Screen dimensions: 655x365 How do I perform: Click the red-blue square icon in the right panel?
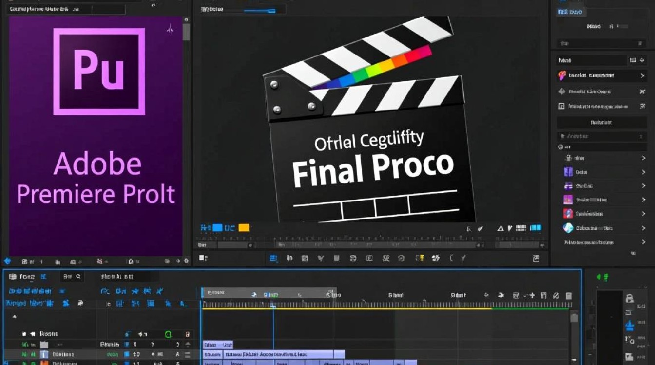point(568,214)
